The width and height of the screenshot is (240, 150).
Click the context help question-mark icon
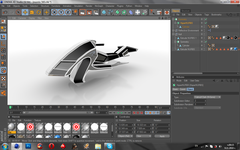[x=152, y=12]
